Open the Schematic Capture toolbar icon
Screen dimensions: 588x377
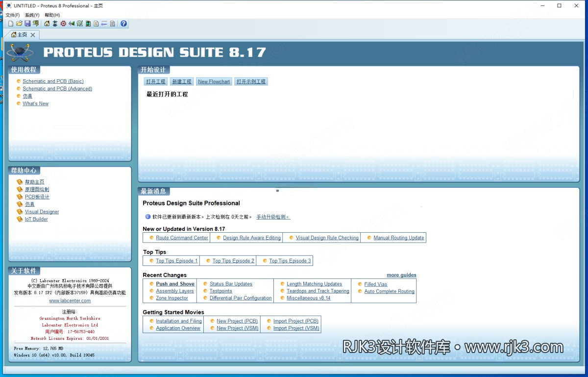[x=55, y=23]
